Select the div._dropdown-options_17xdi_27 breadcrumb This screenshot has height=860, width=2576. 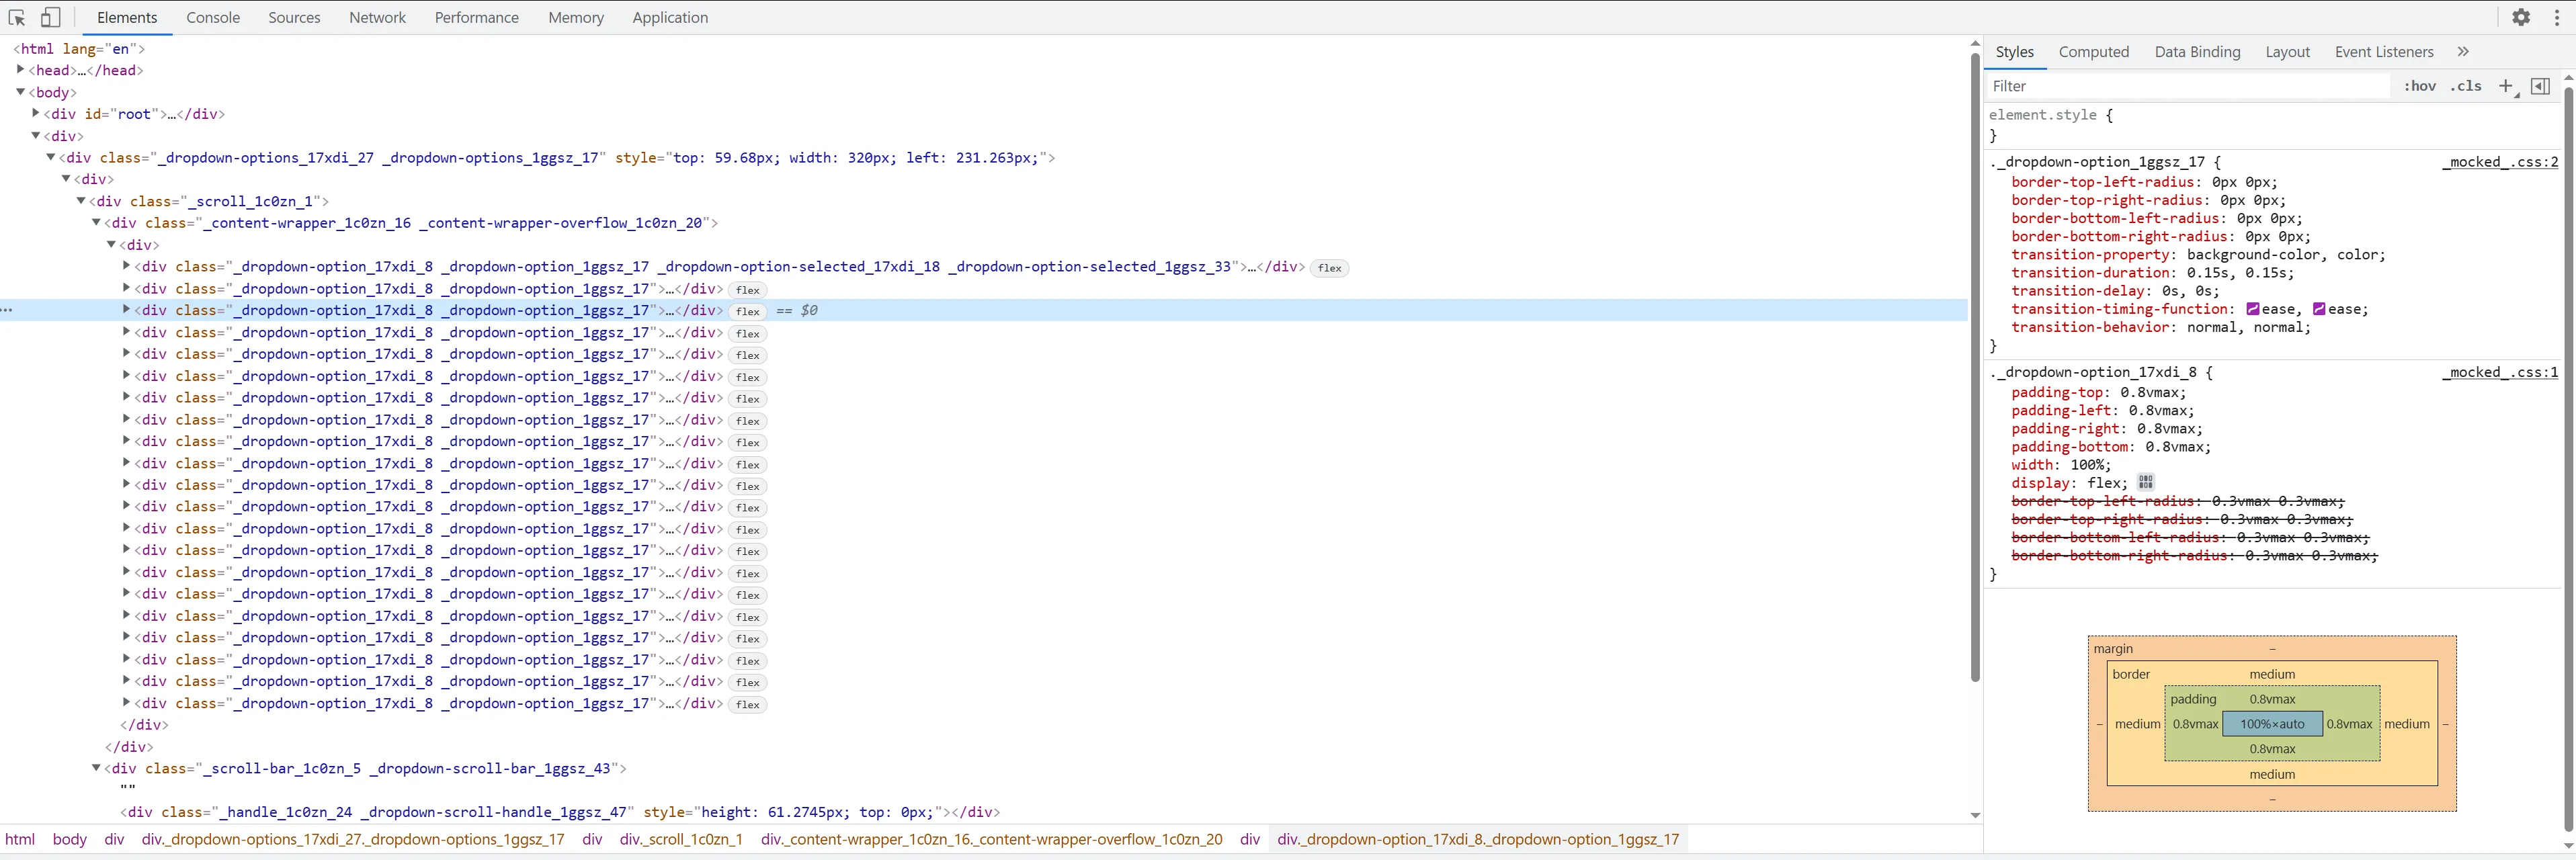353,839
